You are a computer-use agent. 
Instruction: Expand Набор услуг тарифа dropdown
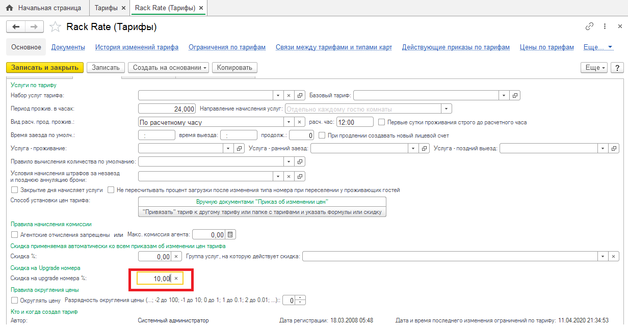[278, 95]
